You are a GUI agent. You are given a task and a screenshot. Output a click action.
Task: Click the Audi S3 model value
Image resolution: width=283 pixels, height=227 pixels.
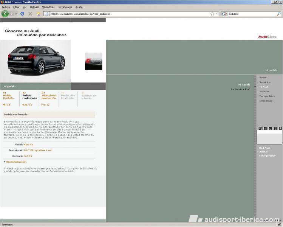point(28,145)
